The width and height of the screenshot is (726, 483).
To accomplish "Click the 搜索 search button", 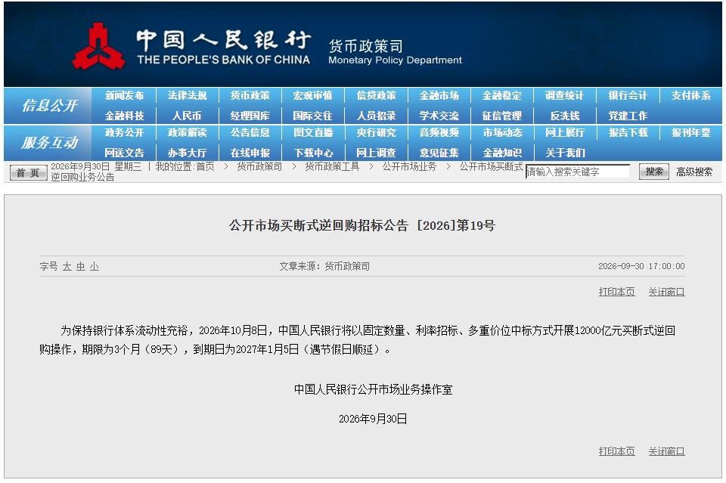I will [x=653, y=172].
